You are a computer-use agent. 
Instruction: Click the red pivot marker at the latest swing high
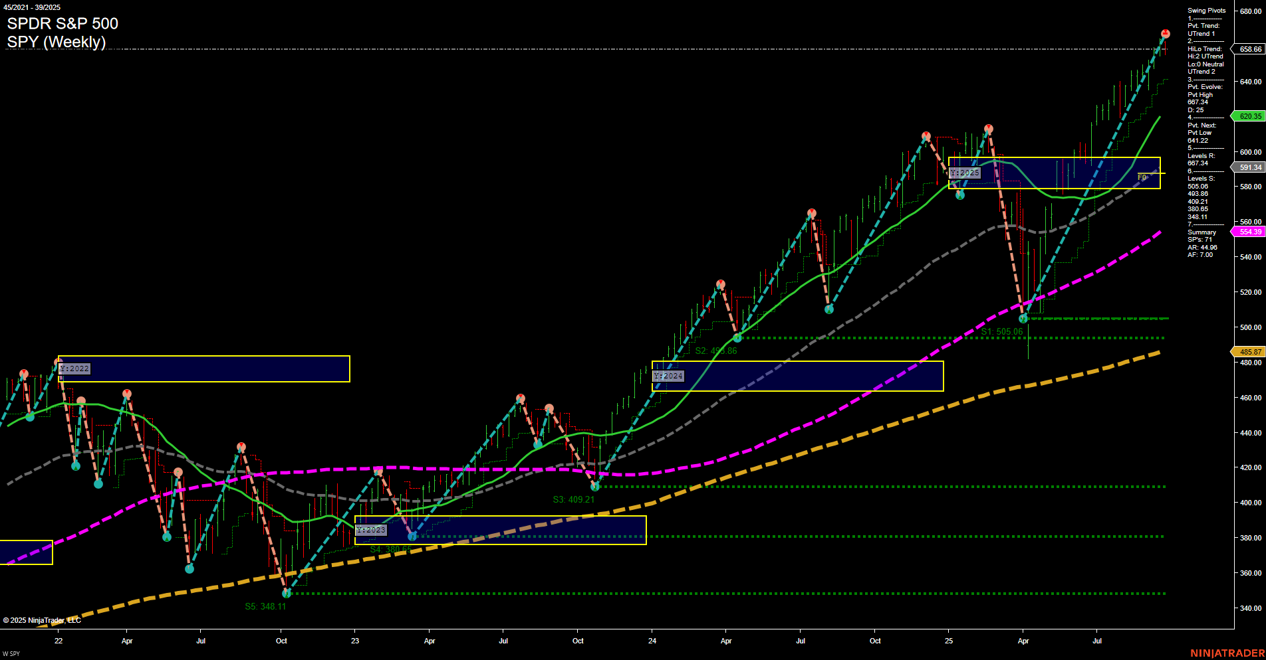coord(1165,31)
